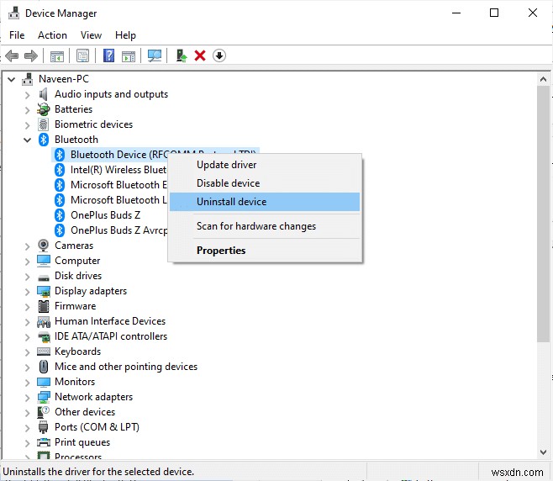Collapse the Naveen-PC root node
The width and height of the screenshot is (553, 481).
(11, 79)
